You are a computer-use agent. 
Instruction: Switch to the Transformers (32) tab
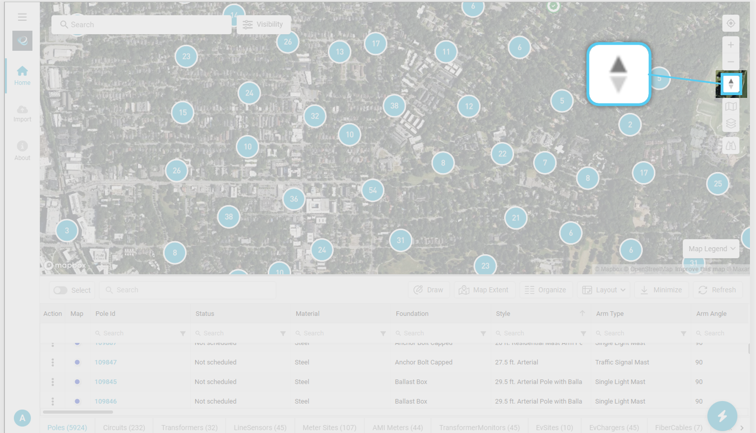(x=190, y=427)
